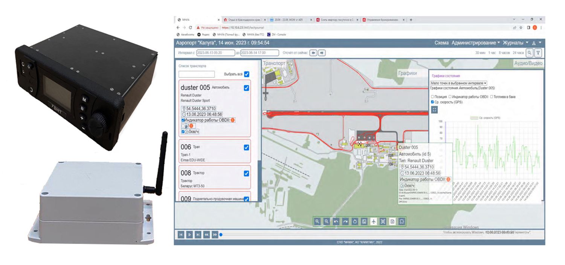Click the zoom out magnifier on map toolbar
The width and height of the screenshot is (565, 265).
(327, 222)
